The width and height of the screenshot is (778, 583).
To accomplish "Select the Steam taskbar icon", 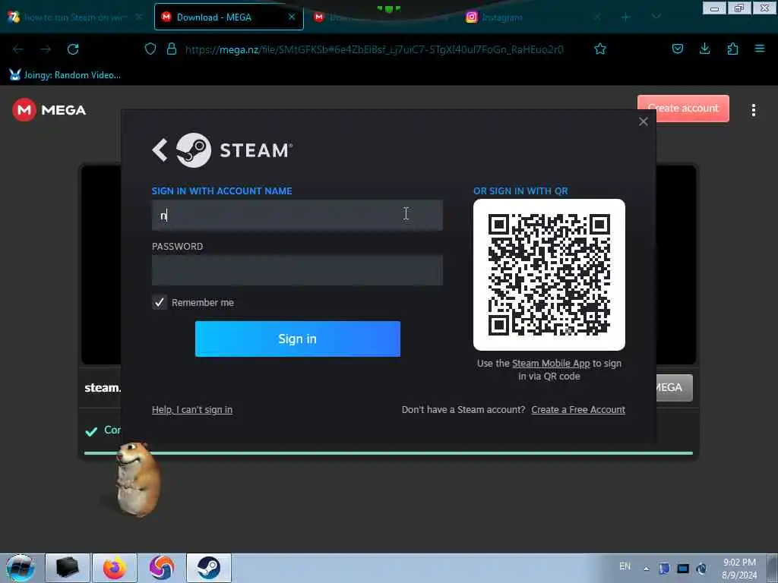I will [209, 568].
